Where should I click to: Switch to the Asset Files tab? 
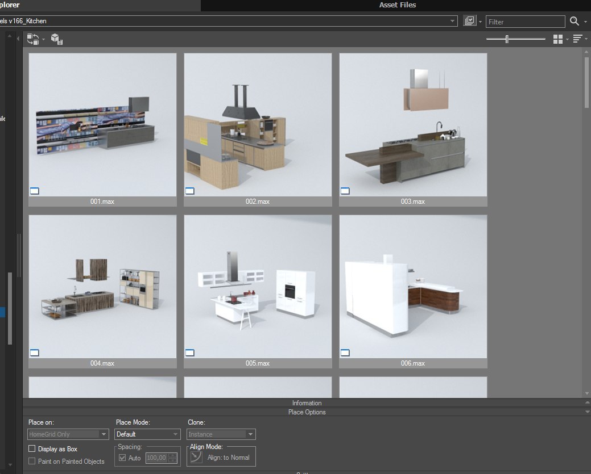pos(397,5)
